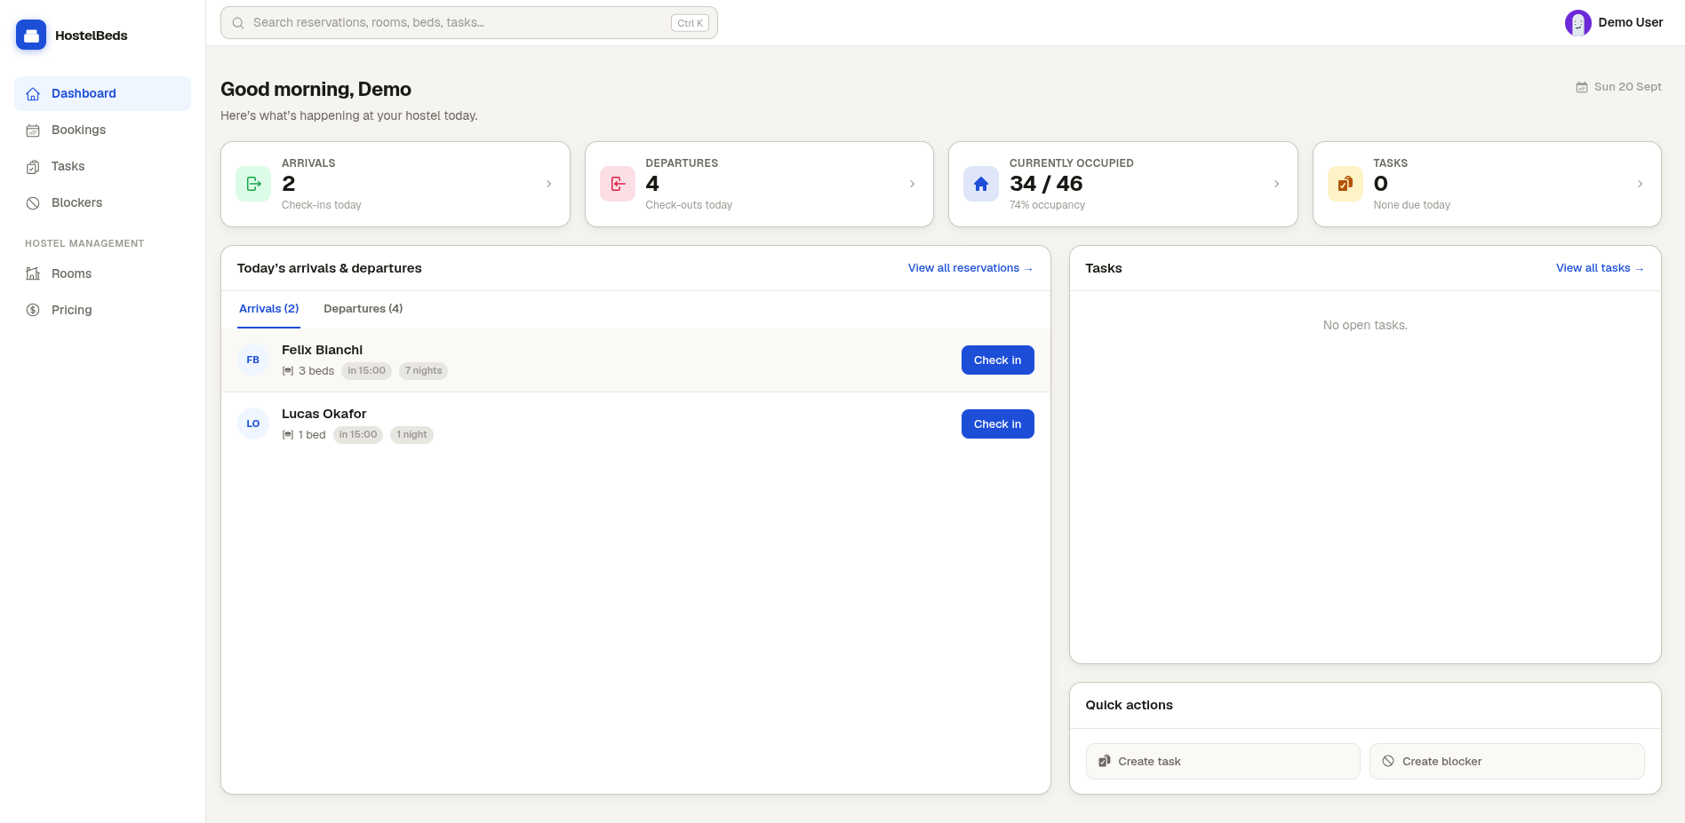Open Bookings in the sidebar
Screen dimensions: 1685x823
102,130
